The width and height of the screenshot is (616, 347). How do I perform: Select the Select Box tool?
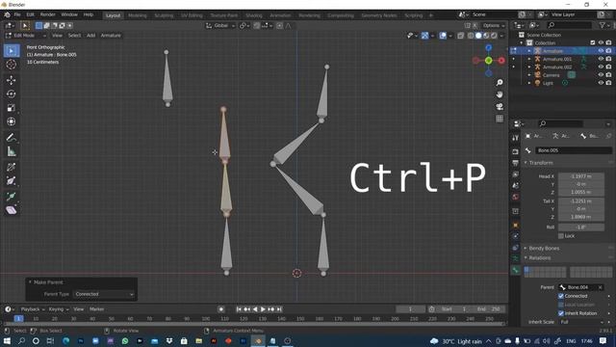pos(12,51)
